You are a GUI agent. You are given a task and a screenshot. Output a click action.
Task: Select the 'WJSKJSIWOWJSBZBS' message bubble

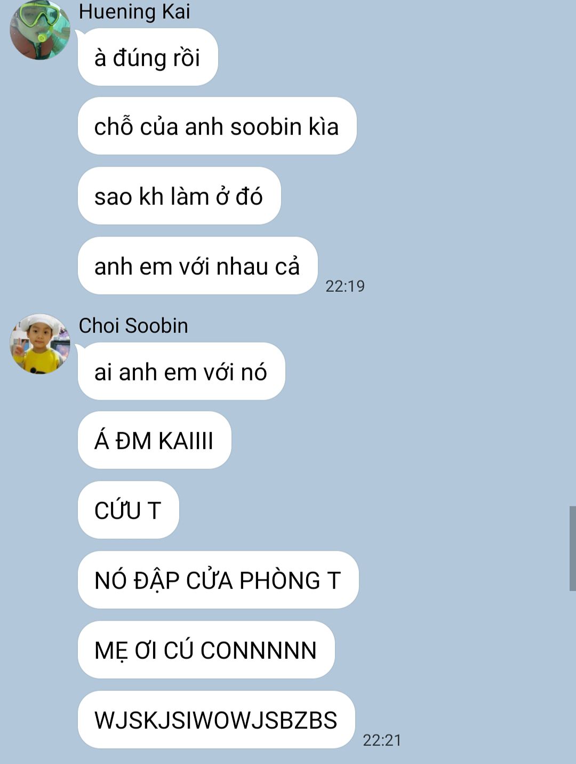point(217,720)
